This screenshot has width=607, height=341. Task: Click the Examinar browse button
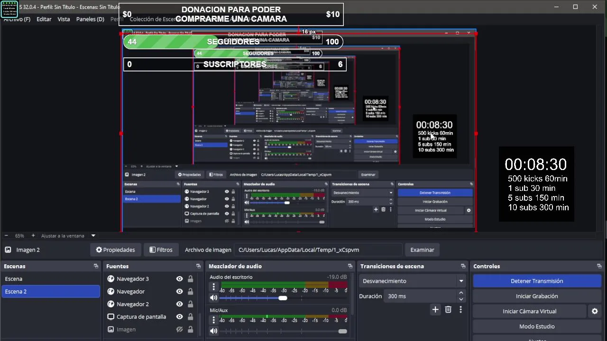(x=422, y=250)
